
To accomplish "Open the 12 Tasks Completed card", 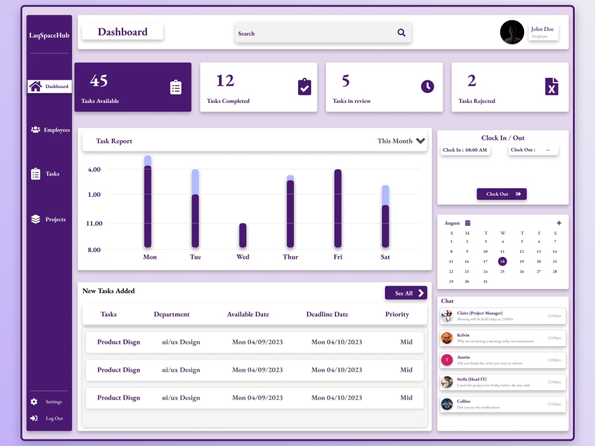I will pos(258,87).
